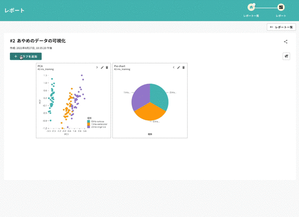Viewport: 299px width, 217px height.
Task: Move PCA chart right using chevron arrow
Action: point(97,68)
